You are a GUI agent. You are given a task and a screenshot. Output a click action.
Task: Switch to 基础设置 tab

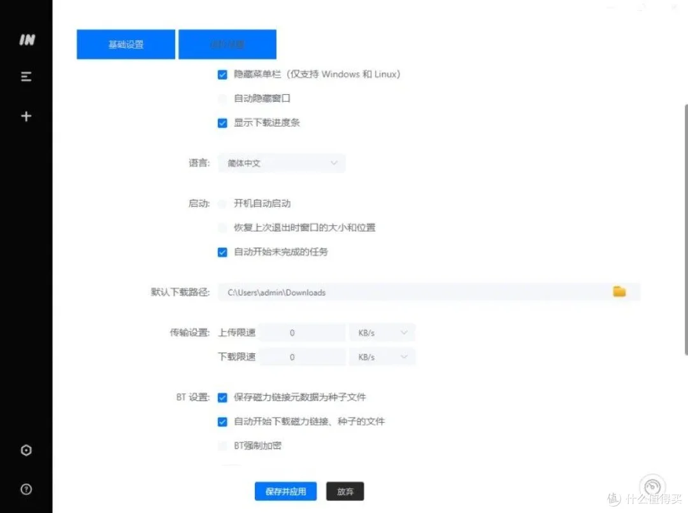pyautogui.click(x=126, y=45)
